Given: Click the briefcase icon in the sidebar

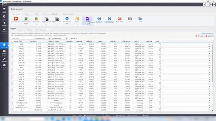Looking at the screenshot, I should [x=4, y=65].
